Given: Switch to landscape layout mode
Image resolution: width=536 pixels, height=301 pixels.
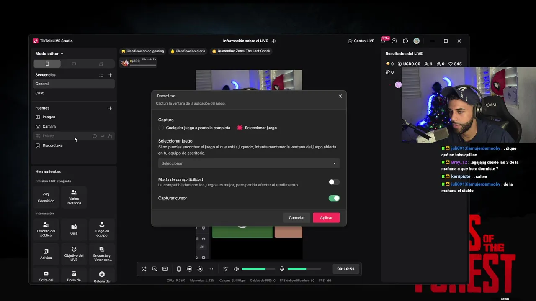Looking at the screenshot, I should [74, 64].
